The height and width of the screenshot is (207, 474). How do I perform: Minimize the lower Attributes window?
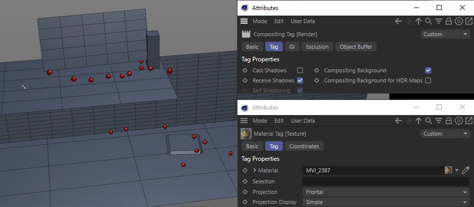click(x=416, y=107)
